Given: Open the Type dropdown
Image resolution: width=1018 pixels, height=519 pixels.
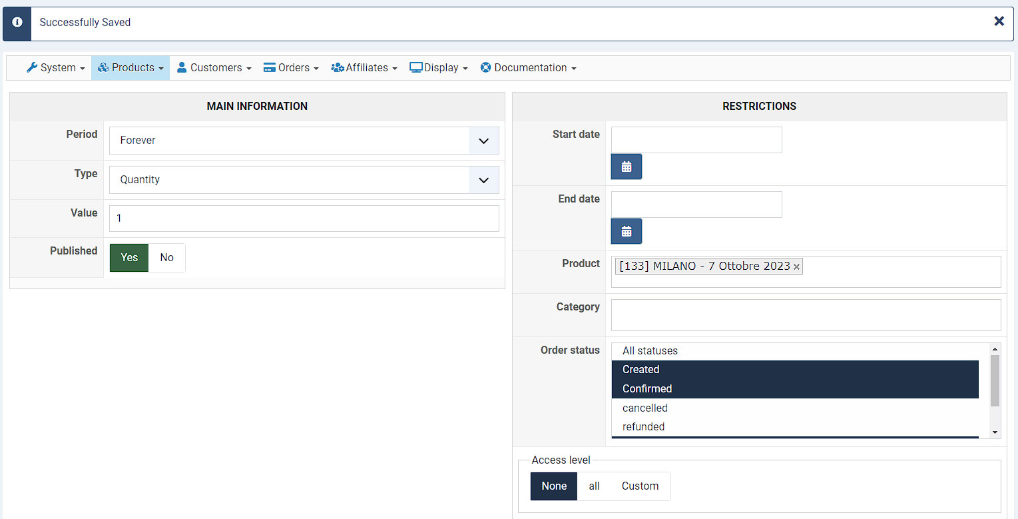Looking at the screenshot, I should tap(483, 180).
